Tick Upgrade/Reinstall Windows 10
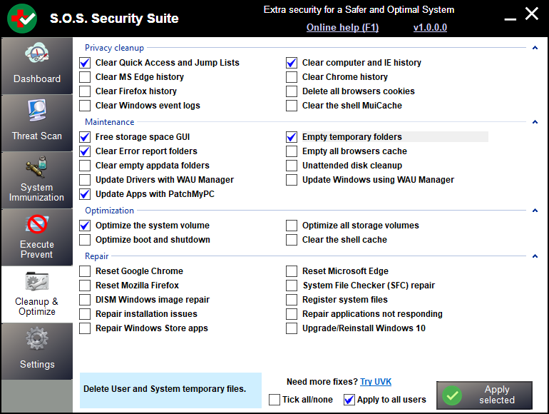 [x=292, y=328]
